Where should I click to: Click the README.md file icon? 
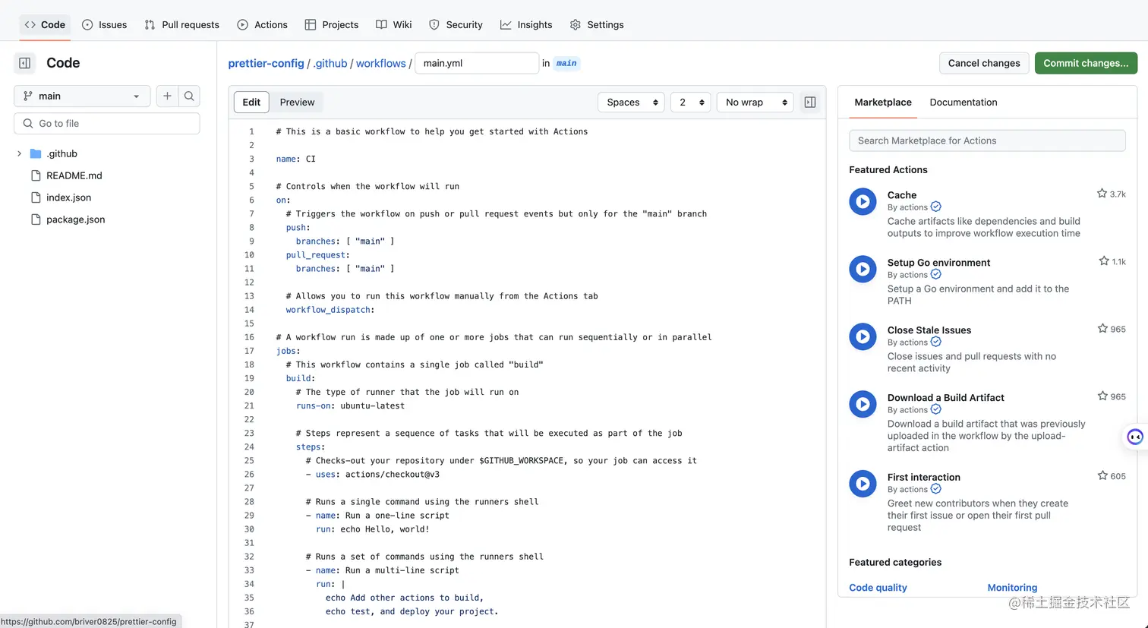[36, 175]
